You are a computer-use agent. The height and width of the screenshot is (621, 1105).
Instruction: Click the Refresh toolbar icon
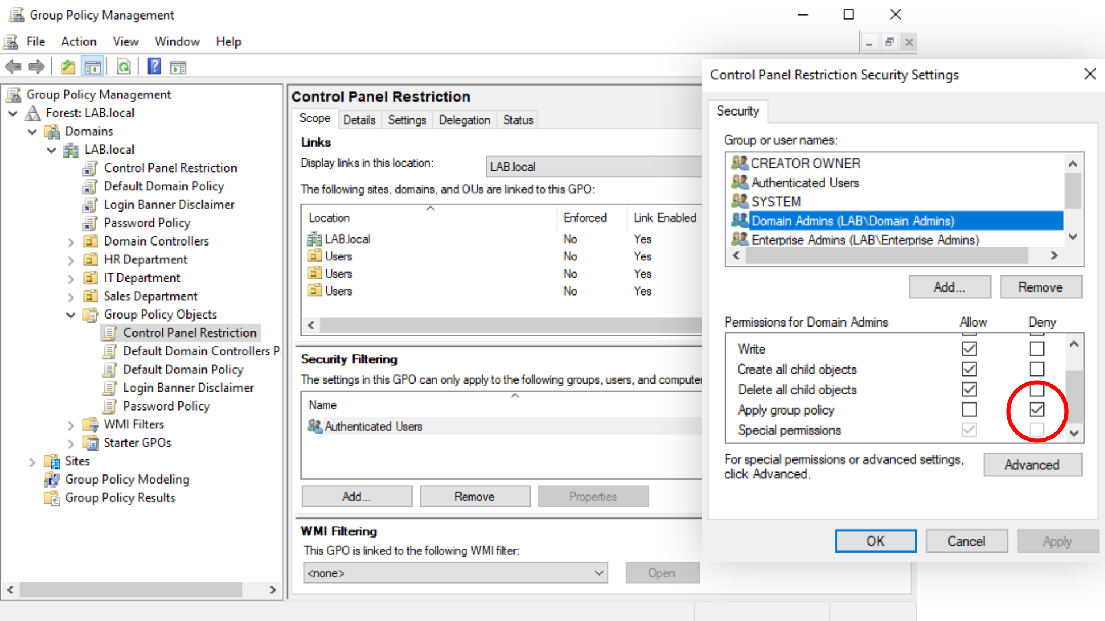(x=124, y=67)
